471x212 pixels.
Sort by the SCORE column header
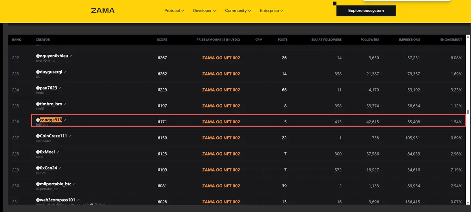click(x=162, y=40)
